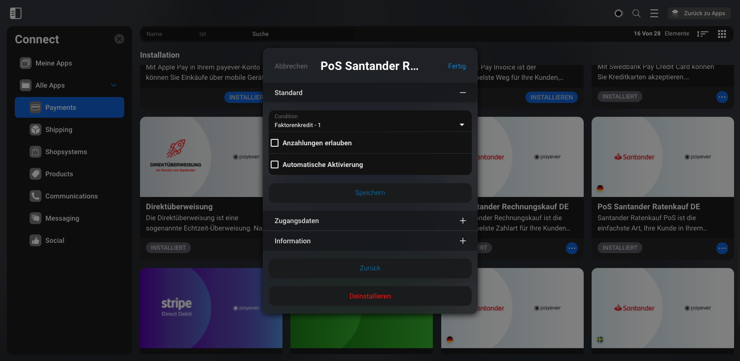Viewport: 740px width, 361px height.
Task: Select the Social thumbs-up icon
Action: pyautogui.click(x=35, y=240)
